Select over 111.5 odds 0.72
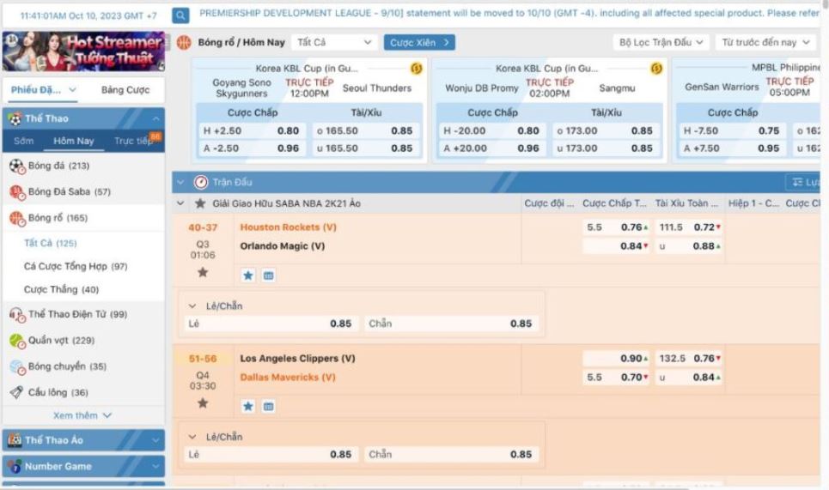This screenshot has height=490, width=829. pyautogui.click(x=690, y=227)
